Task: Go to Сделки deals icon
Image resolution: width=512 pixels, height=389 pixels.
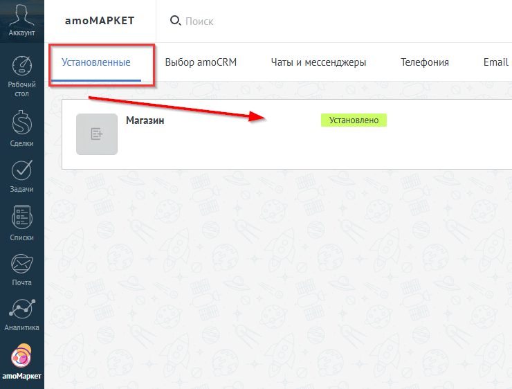Action: coord(22,123)
